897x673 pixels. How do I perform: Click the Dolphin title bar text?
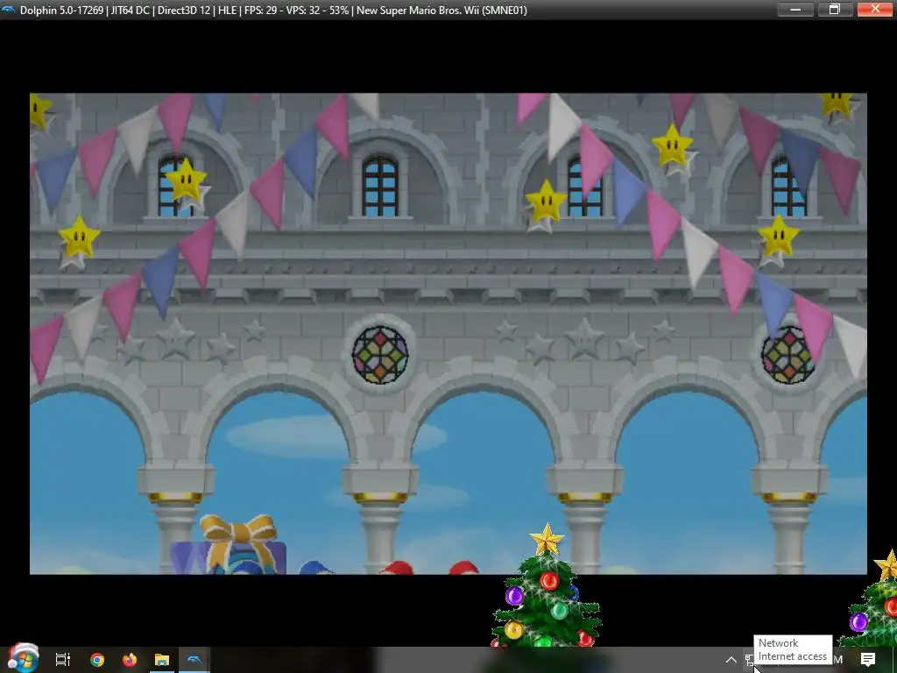pyautogui.click(x=273, y=11)
